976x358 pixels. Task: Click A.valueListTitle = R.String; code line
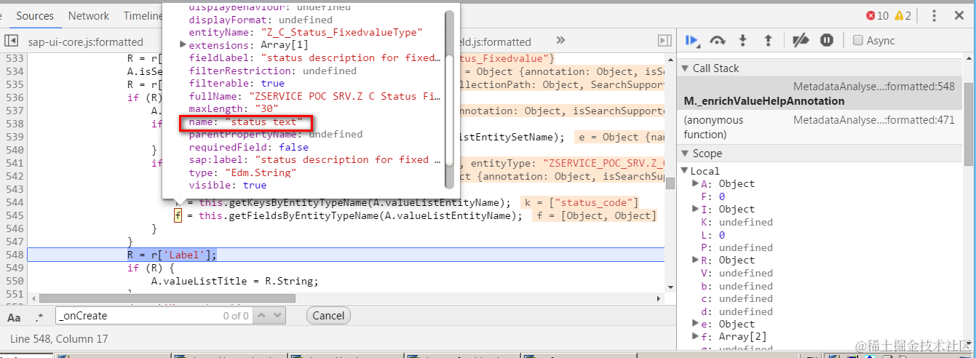(x=234, y=280)
